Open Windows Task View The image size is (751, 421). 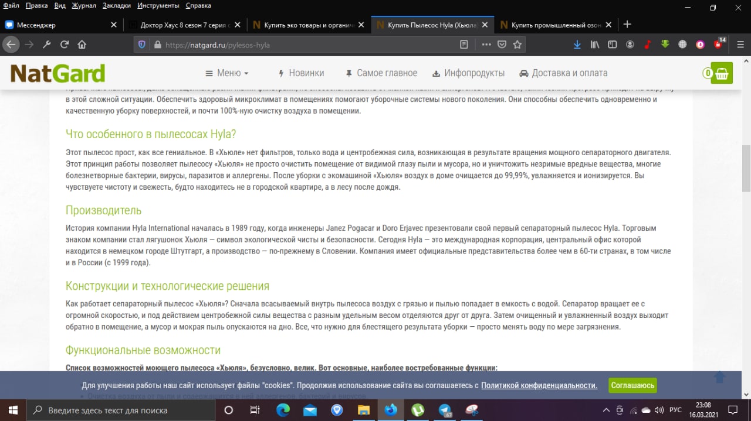coord(255,410)
